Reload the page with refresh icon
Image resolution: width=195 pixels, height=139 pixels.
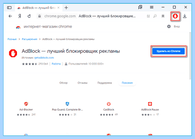pos(29,16)
